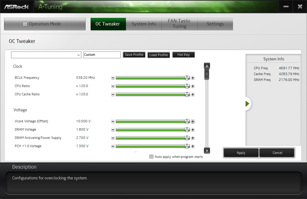Screen dimensions: 307x199
Task: Click the Load Profile button
Action: [159, 55]
